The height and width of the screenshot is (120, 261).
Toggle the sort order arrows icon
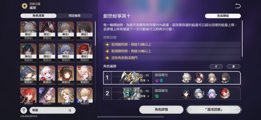pos(70,110)
